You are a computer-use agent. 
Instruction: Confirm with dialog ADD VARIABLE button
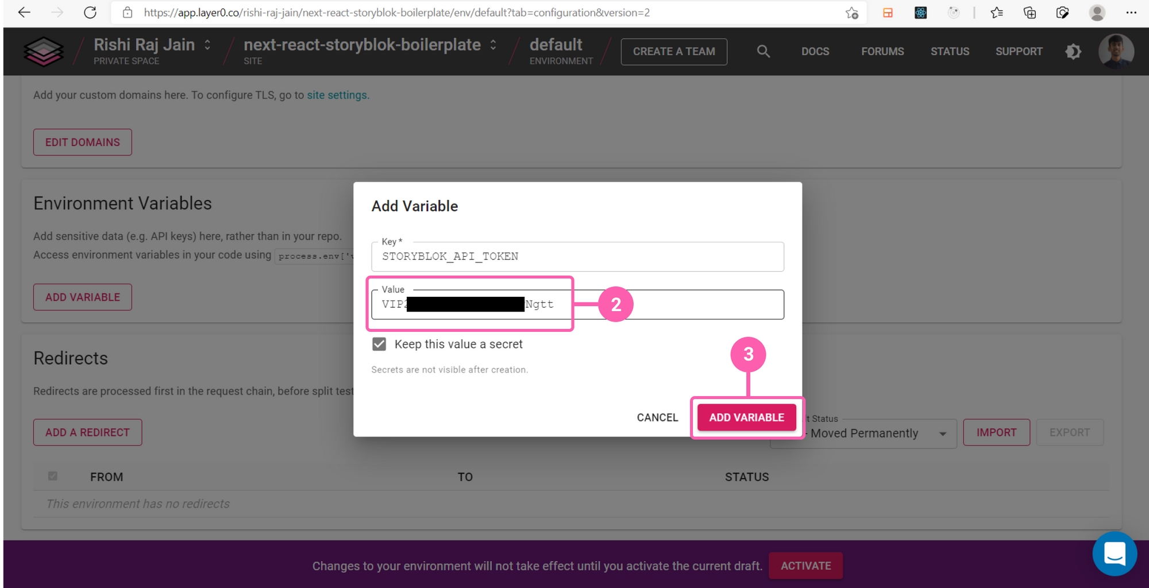(x=746, y=417)
